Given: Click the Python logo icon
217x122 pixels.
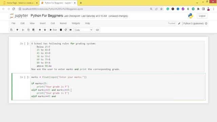Looking at the screenshot, I should coord(191,16).
